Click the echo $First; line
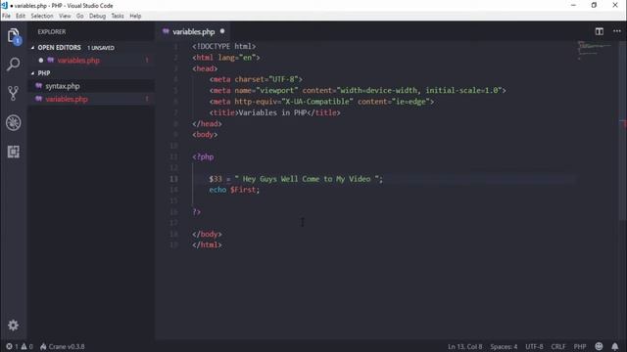 click(234, 190)
